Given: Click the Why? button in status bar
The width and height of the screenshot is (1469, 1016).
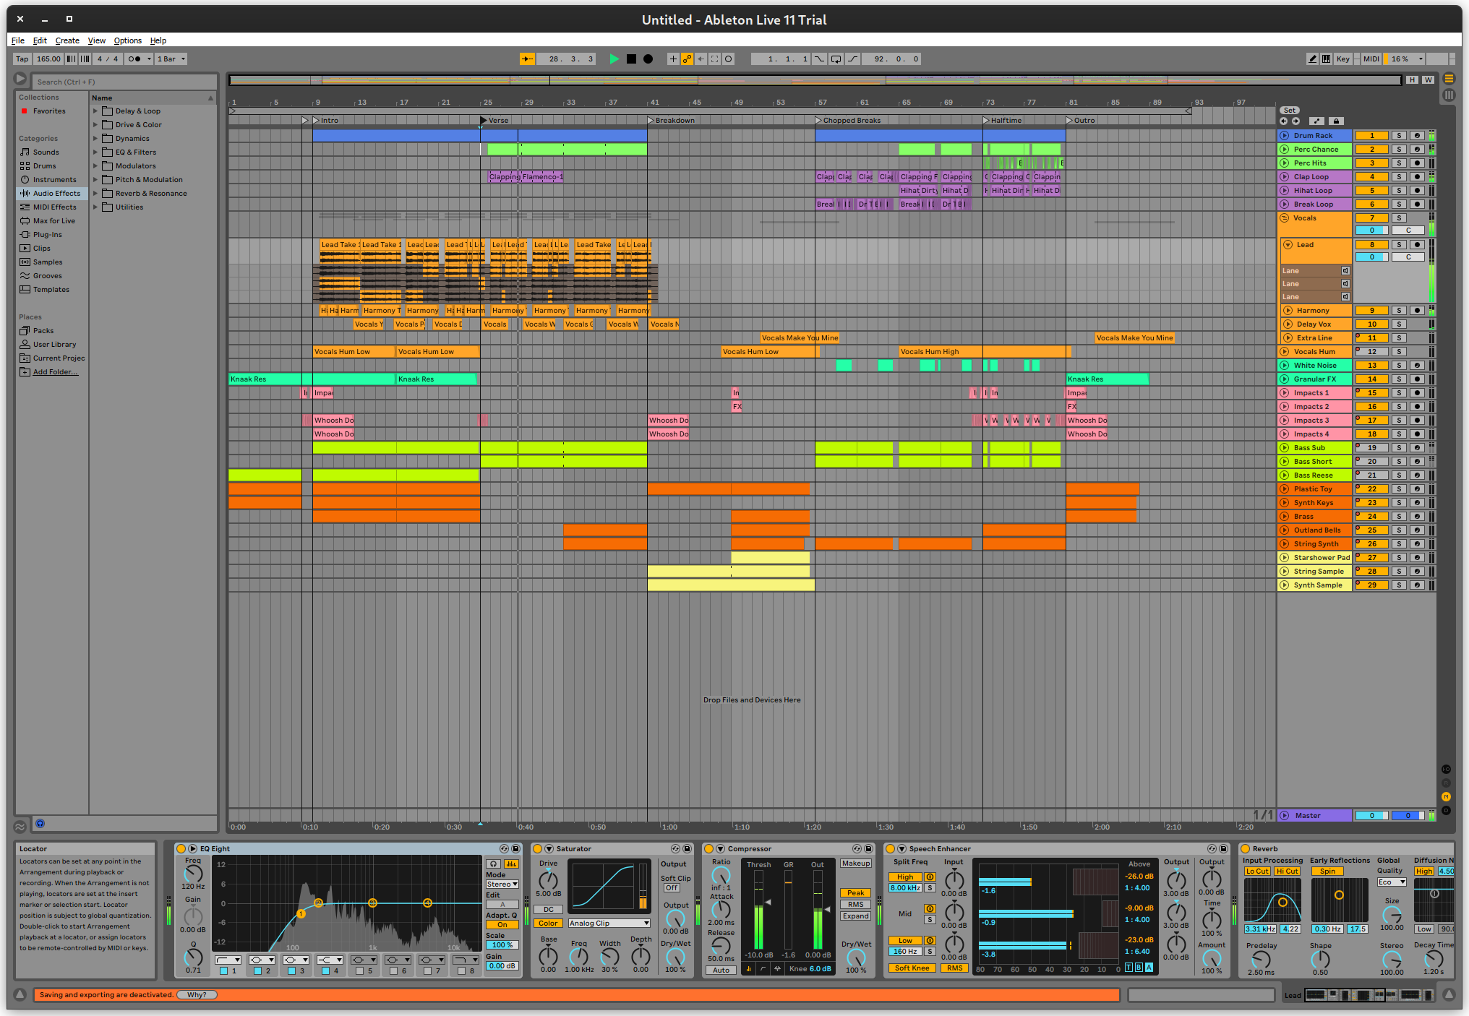Looking at the screenshot, I should [x=197, y=995].
